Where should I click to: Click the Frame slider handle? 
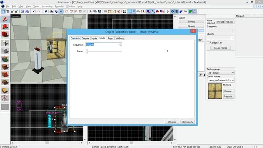(87, 51)
